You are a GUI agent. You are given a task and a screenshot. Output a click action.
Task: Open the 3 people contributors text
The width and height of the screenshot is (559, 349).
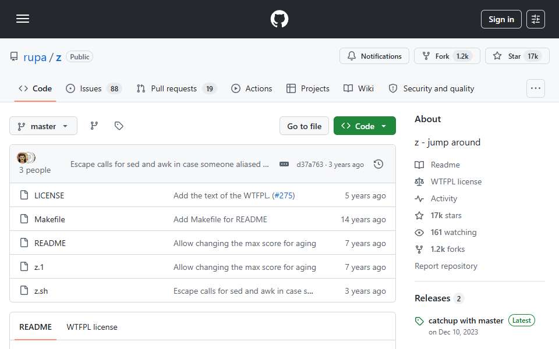pos(35,170)
